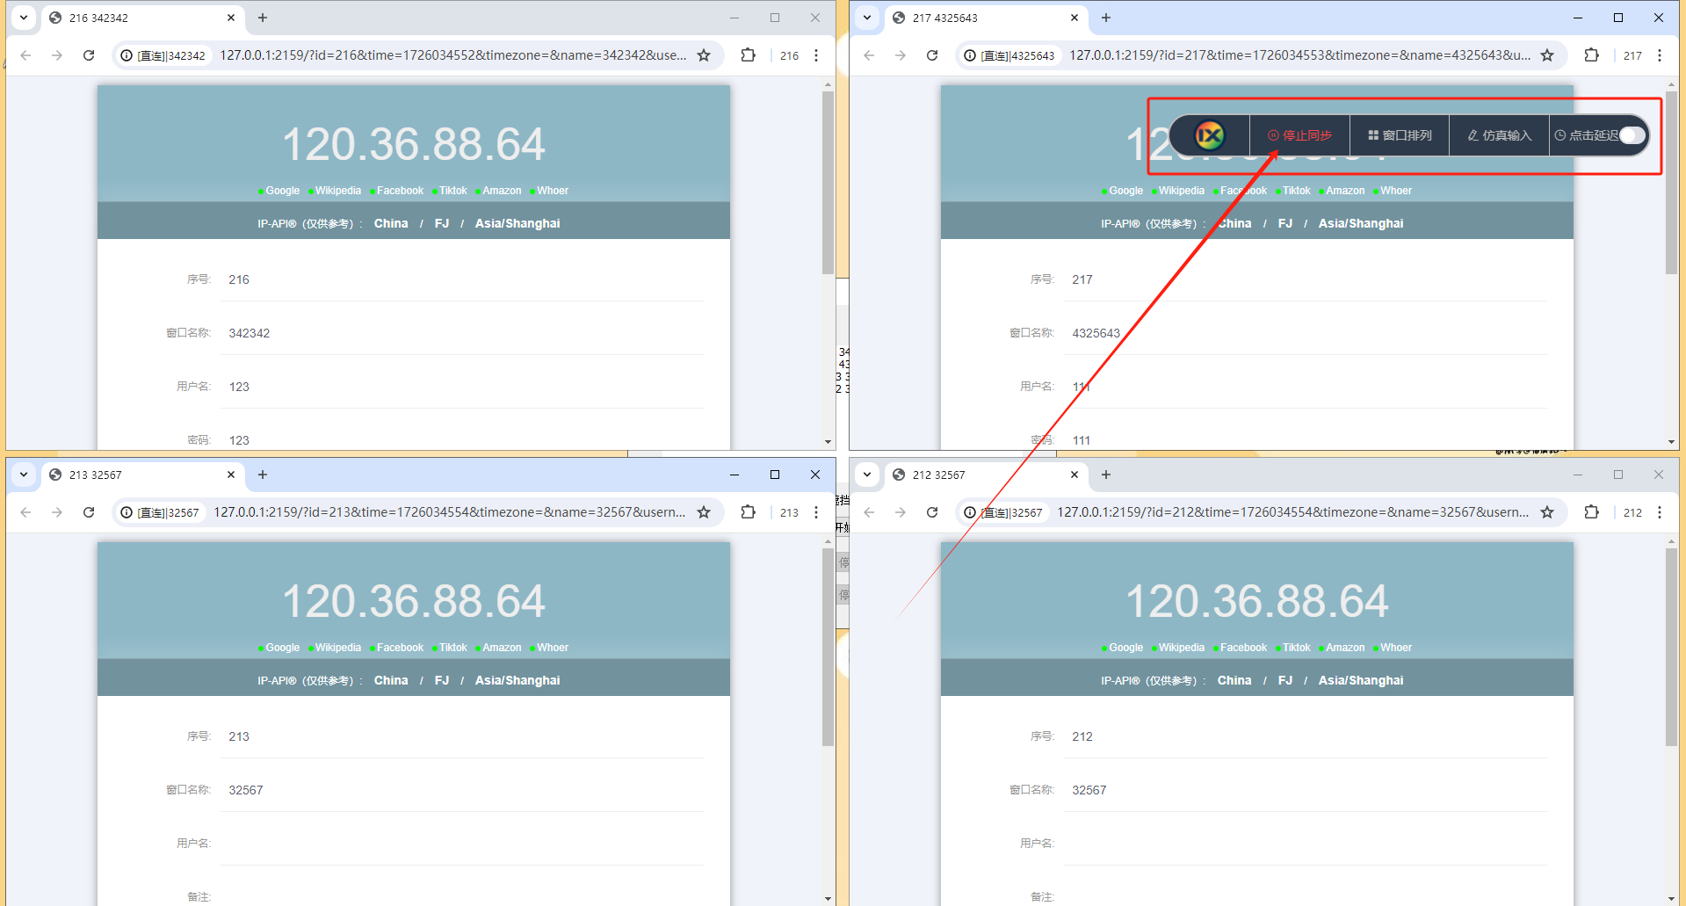Click address bar URL in window 212

(x=1292, y=512)
